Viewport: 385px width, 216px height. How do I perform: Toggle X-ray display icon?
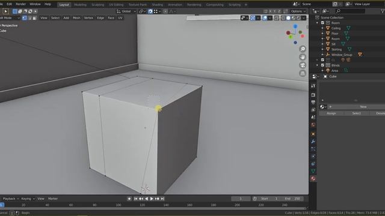pos(277,18)
